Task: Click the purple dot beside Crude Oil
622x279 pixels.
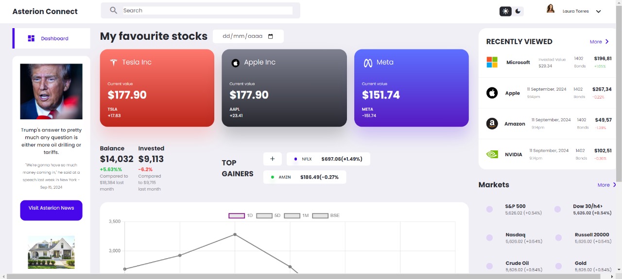Action: coord(489,266)
